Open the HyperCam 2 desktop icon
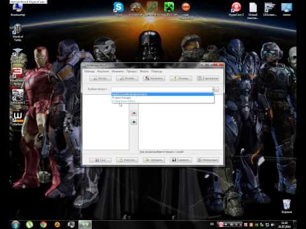The image size is (306, 229). [x=236, y=9]
